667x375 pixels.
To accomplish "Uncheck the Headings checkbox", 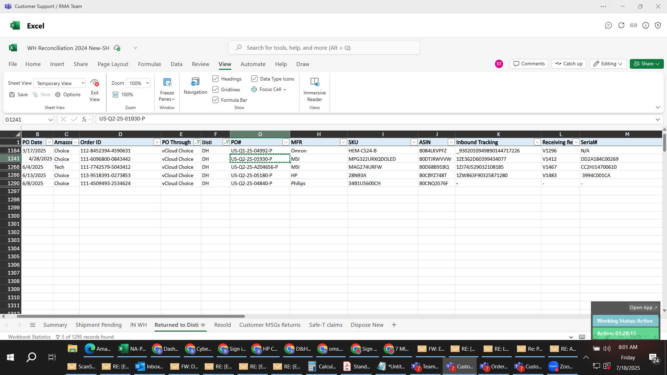I will (x=215, y=79).
